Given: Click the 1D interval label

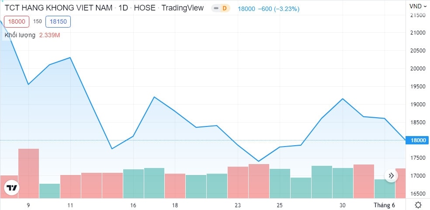Looking at the screenshot, I should tap(123, 8).
